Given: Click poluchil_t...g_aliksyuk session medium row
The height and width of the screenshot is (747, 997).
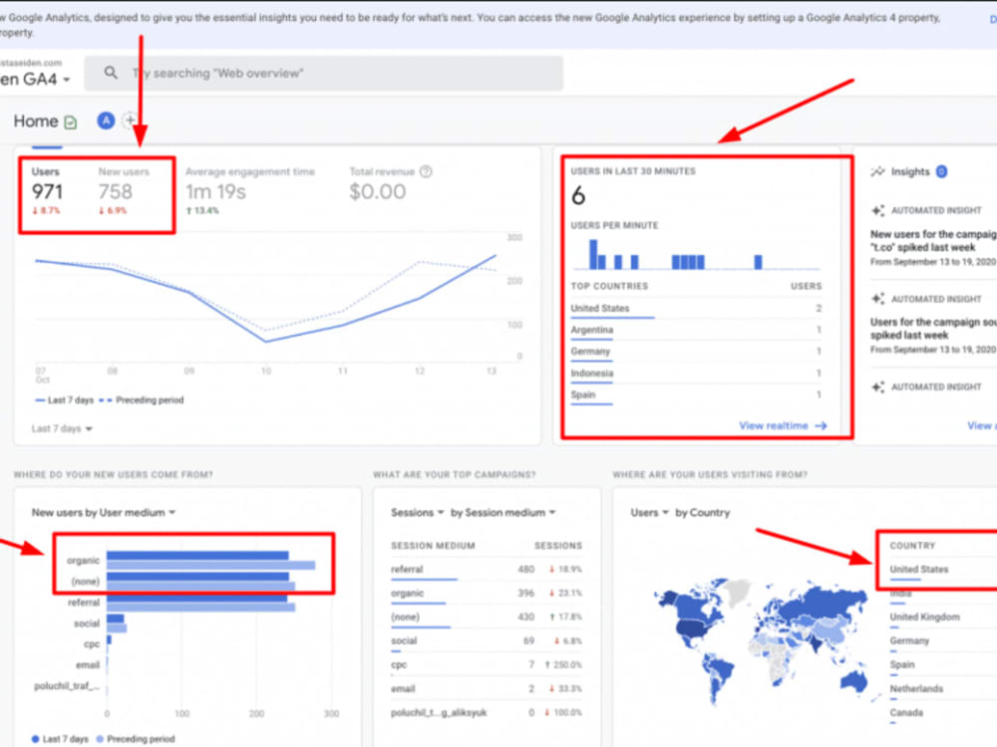Looking at the screenshot, I should point(486,713).
